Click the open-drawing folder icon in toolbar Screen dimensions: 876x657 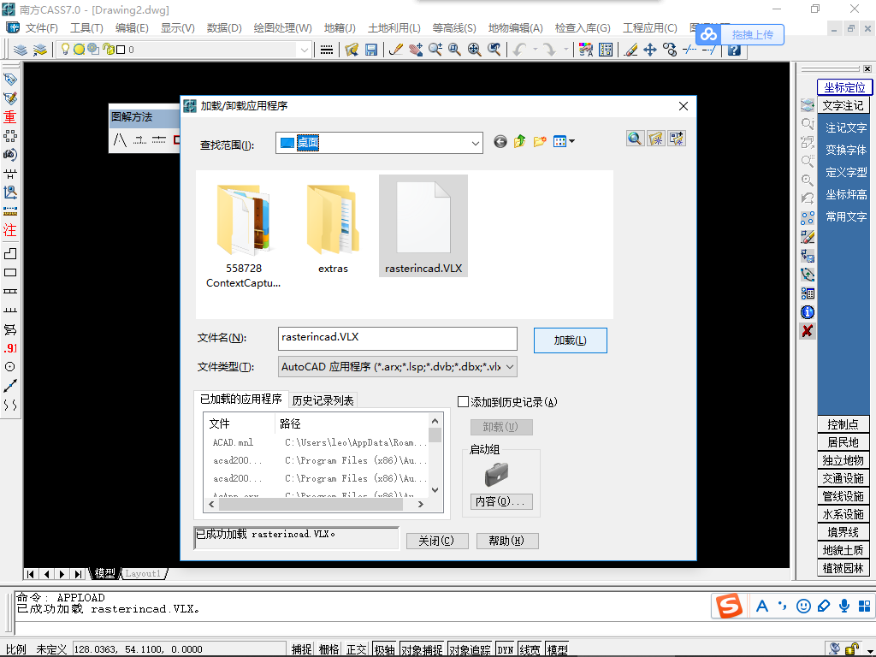[352, 50]
